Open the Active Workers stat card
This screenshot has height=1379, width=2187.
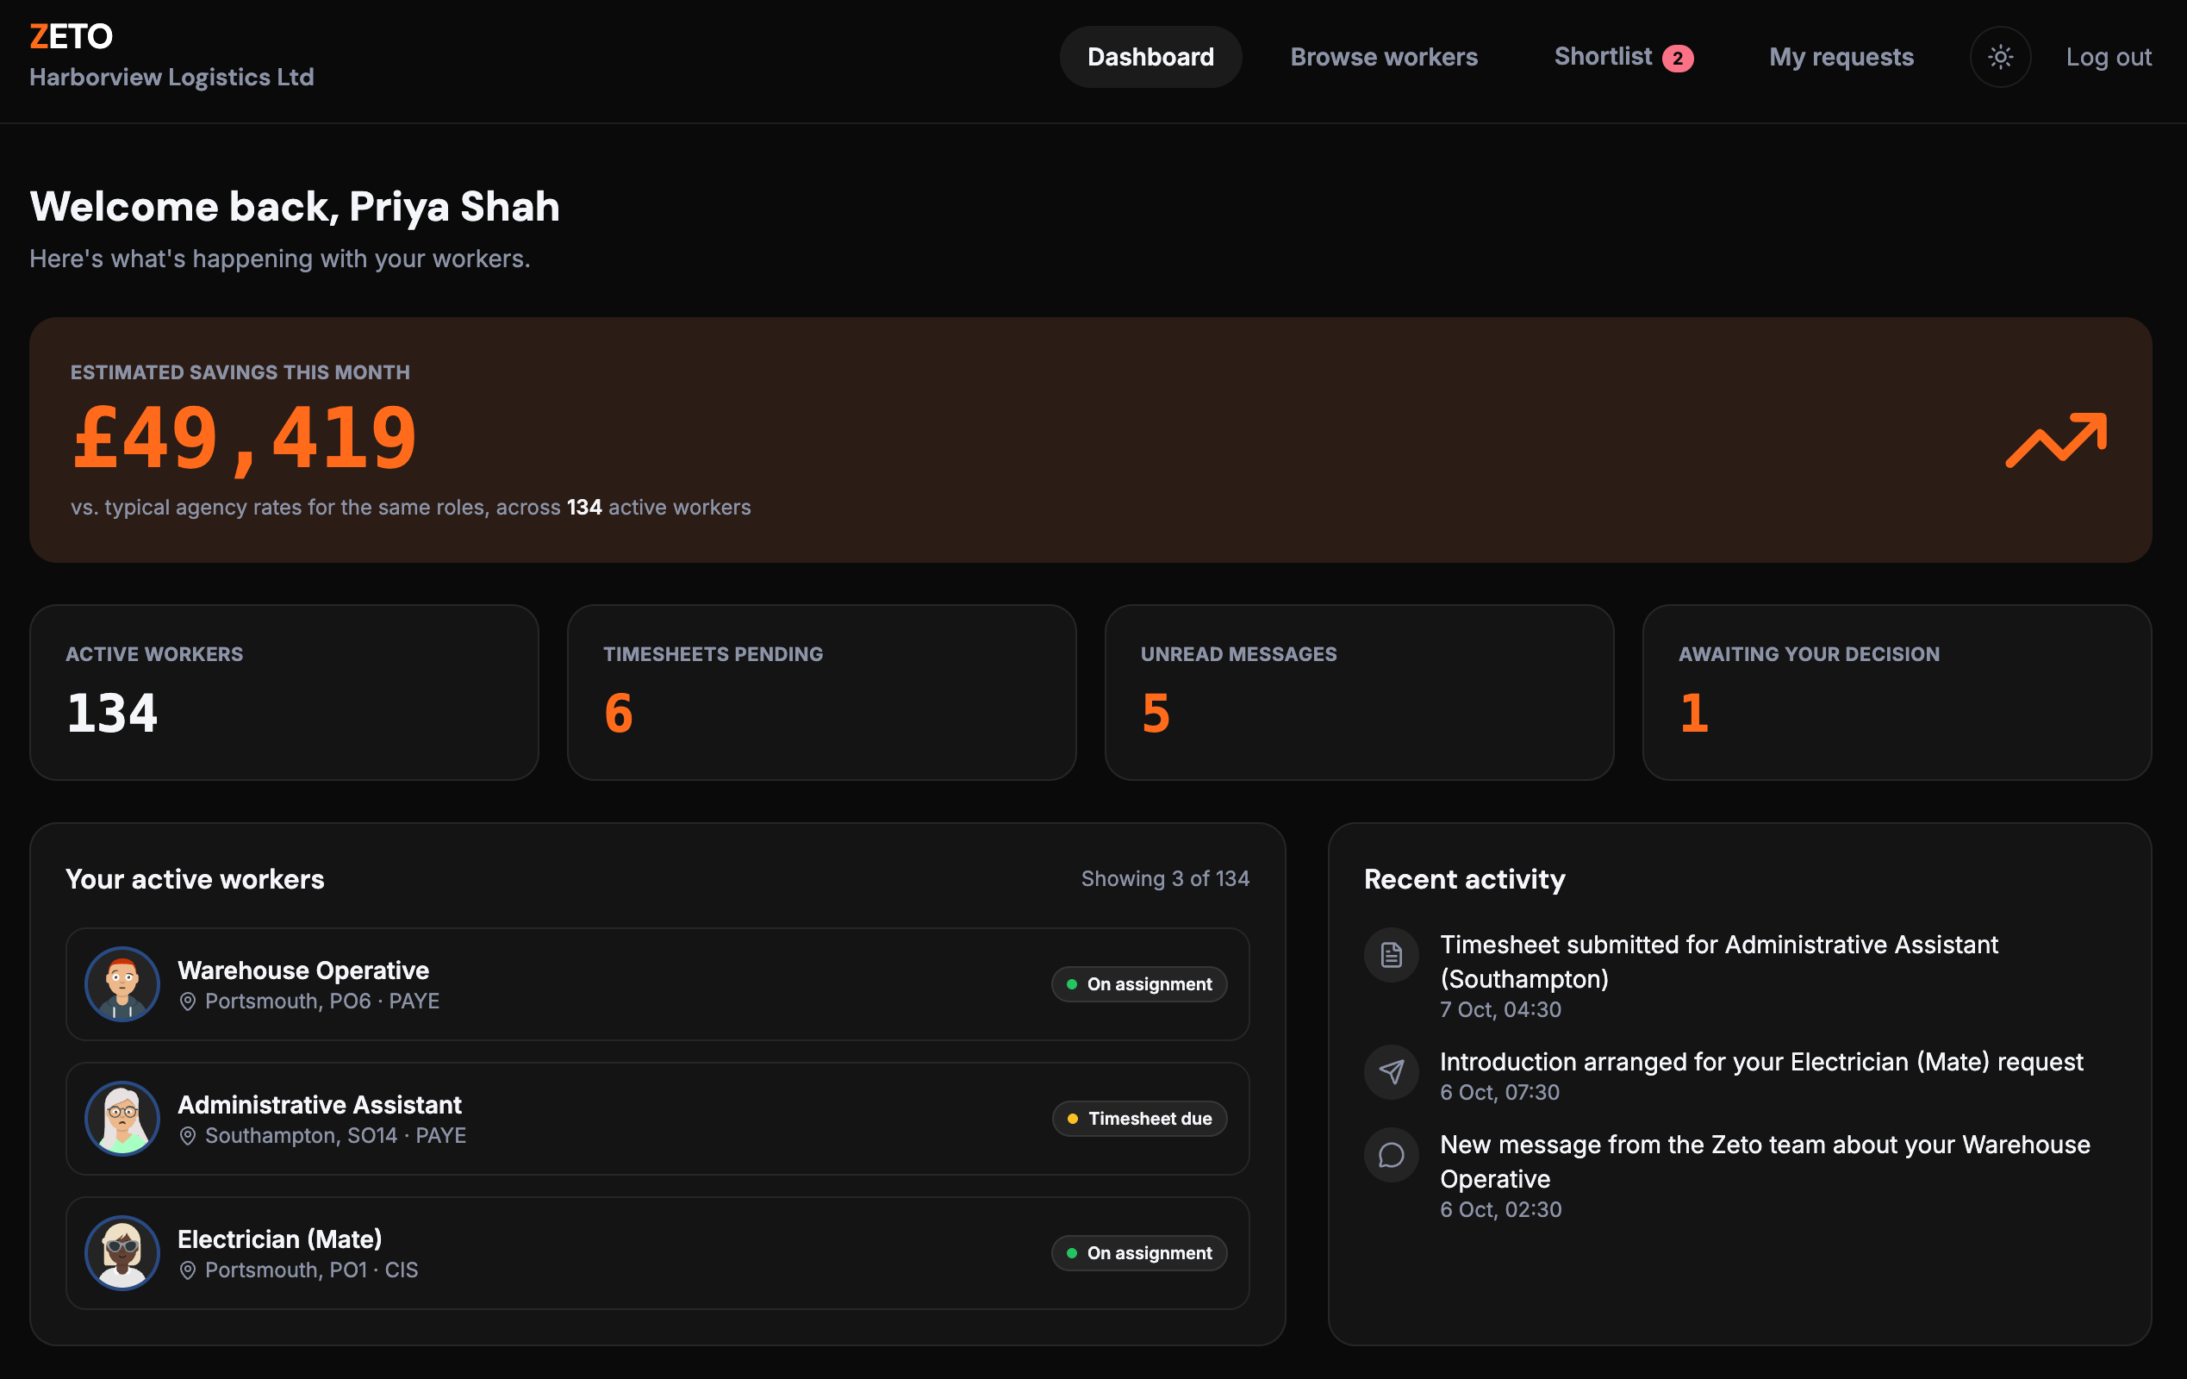(284, 692)
